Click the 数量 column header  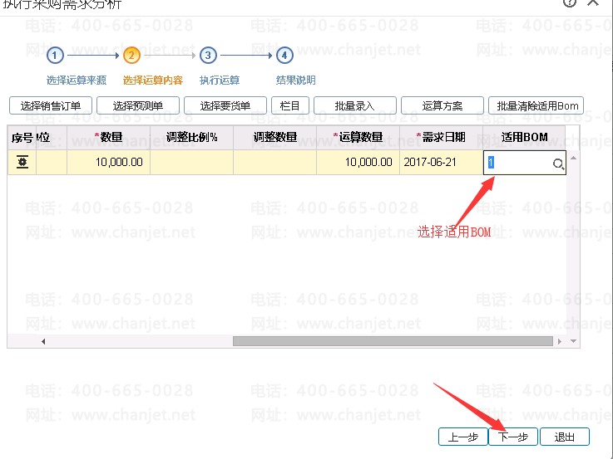(x=109, y=138)
